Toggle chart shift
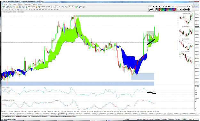 72,7
